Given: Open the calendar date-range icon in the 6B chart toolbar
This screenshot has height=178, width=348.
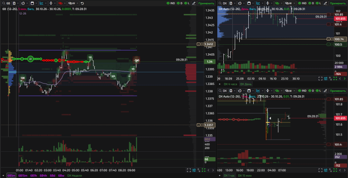Looking at the screenshot, I should (32, 3).
